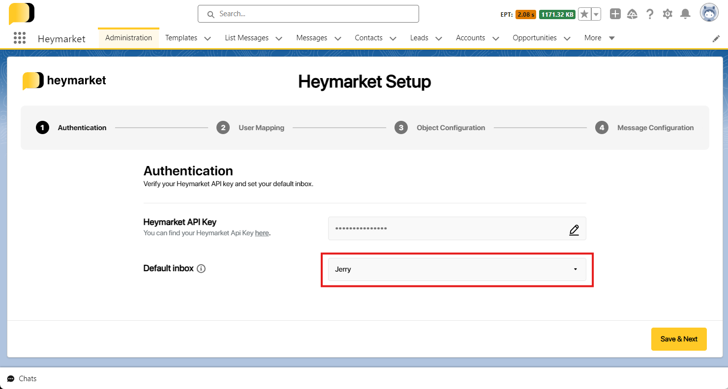
Task: Click the Default inbox info icon
Action: pos(201,269)
